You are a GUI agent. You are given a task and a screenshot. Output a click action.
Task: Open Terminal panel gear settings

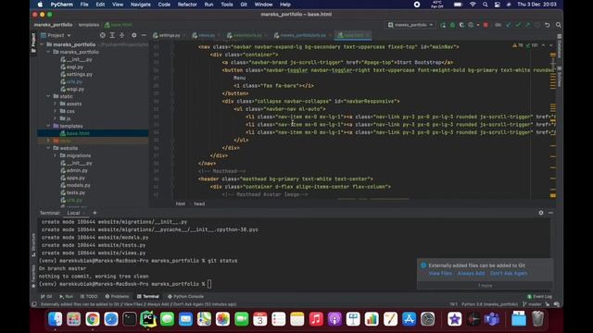pos(541,213)
